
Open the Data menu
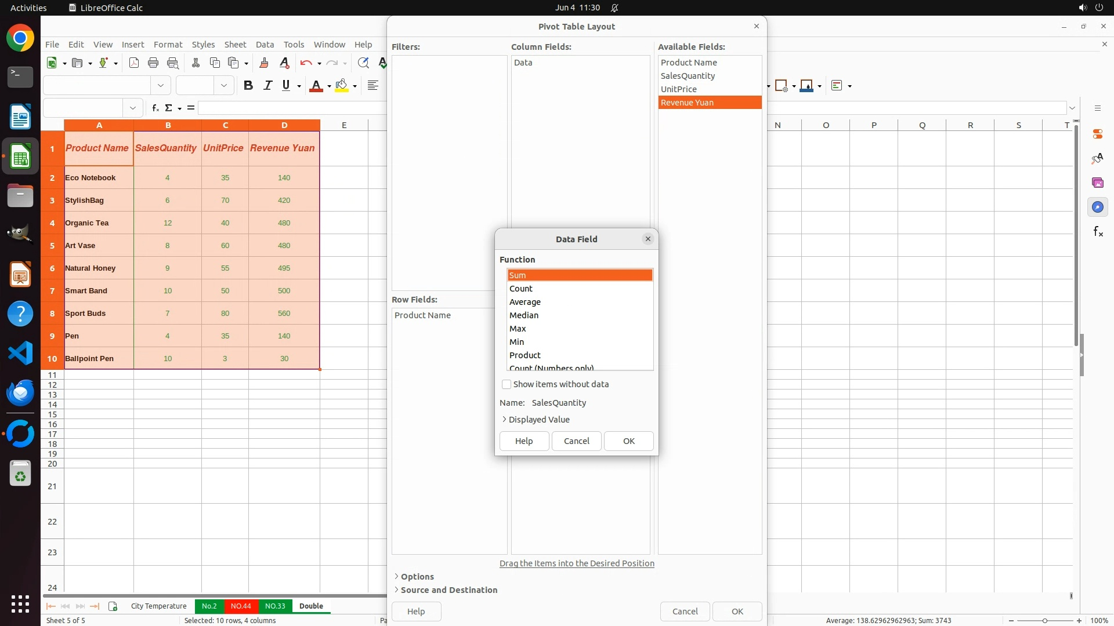(x=265, y=45)
